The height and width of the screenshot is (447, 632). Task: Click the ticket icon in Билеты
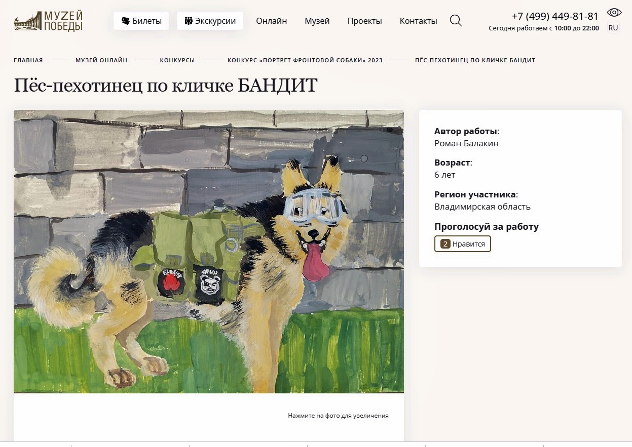tap(126, 21)
